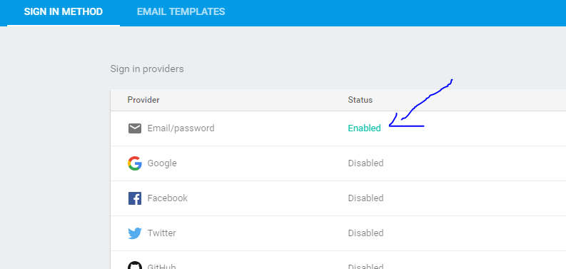Click the Enabled status for Email/password
The width and height of the screenshot is (566, 269).
[364, 128]
